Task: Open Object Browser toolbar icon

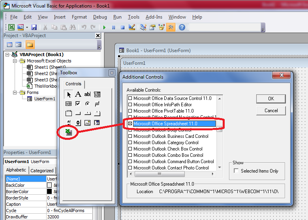Action: point(162,27)
